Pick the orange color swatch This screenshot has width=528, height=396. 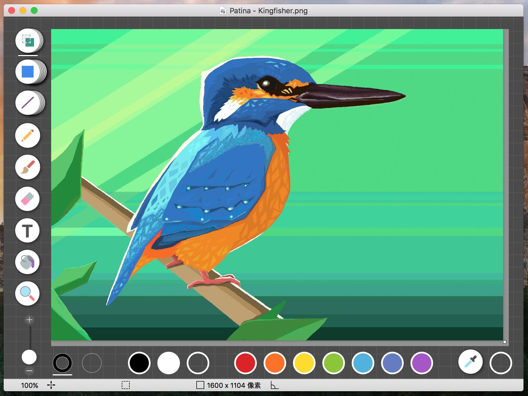click(275, 363)
